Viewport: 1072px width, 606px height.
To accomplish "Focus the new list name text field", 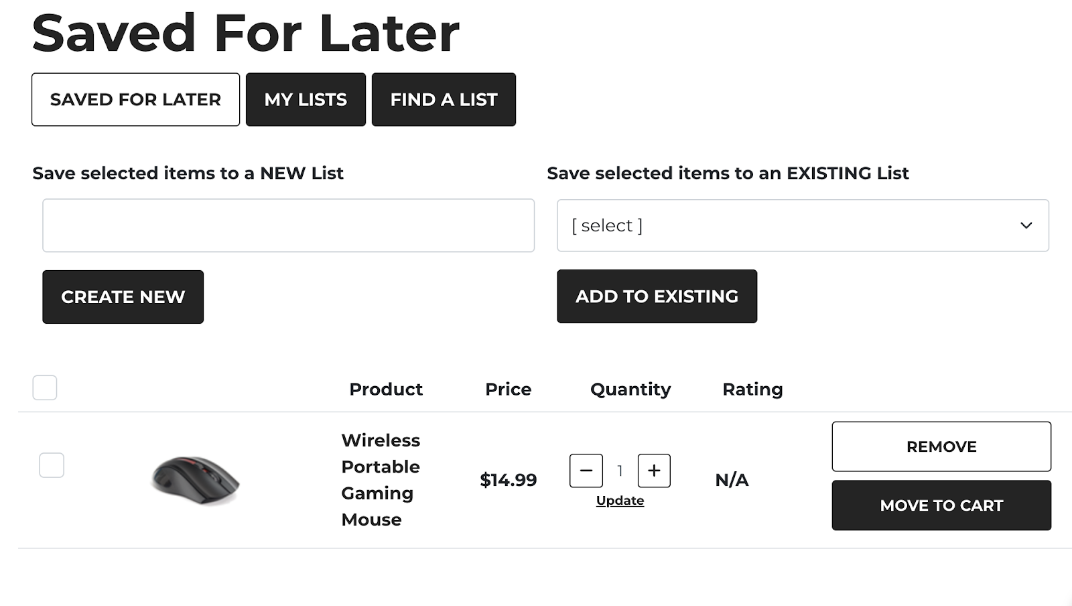I will coord(288,225).
